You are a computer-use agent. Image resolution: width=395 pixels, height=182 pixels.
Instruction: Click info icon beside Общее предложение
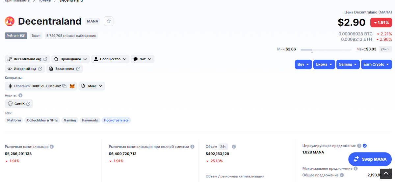(342, 175)
